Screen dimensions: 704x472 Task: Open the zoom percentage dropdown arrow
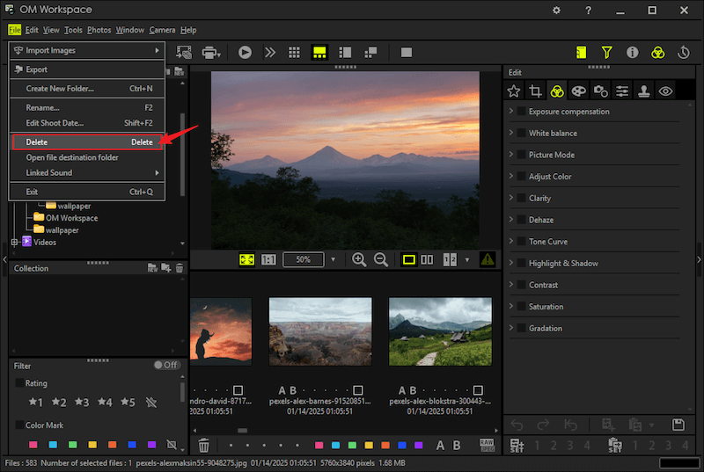[x=334, y=259]
